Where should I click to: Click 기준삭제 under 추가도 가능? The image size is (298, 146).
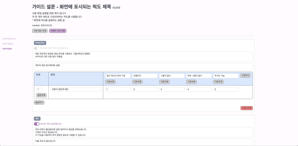[x=218, y=82]
